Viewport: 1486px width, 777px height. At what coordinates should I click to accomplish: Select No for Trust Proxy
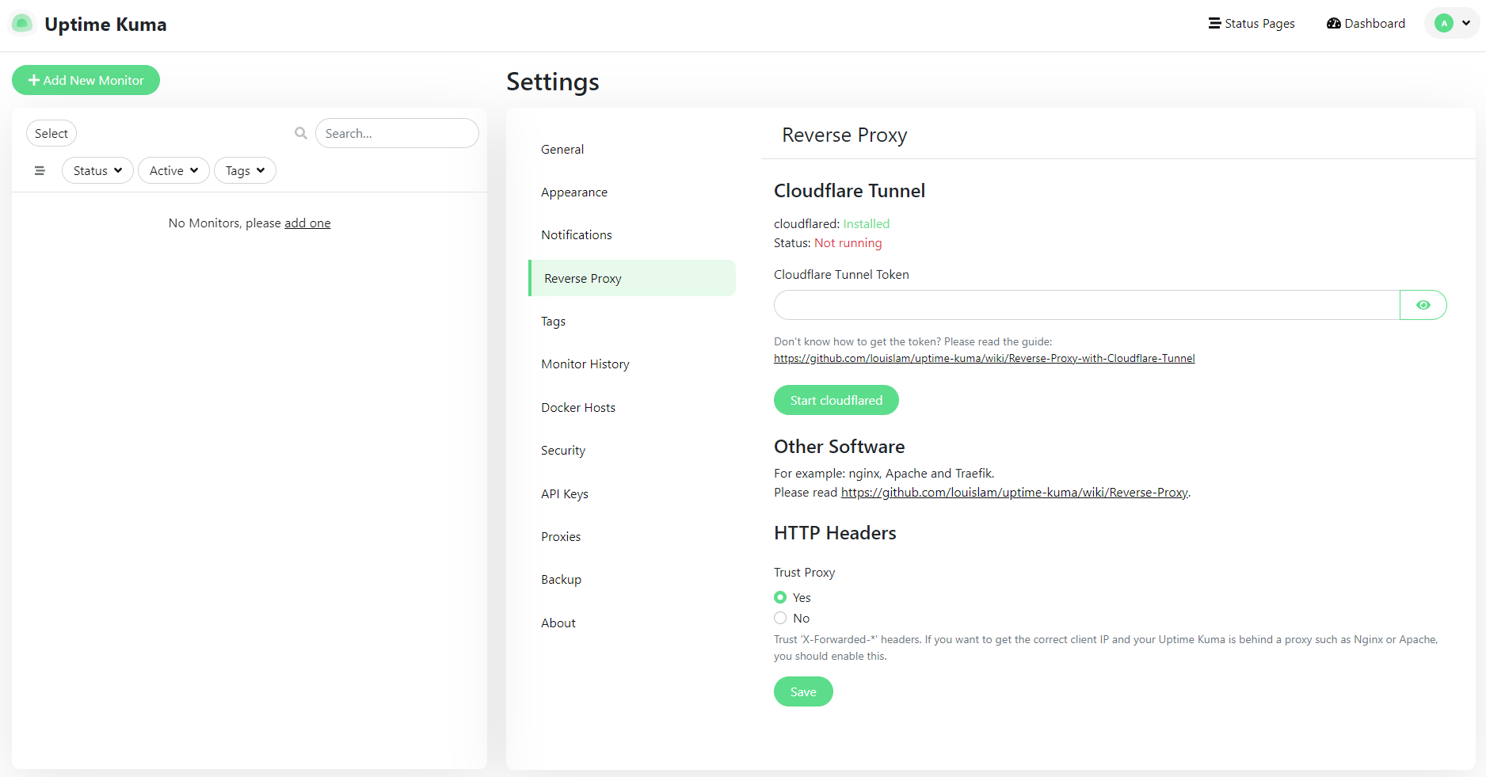point(780,618)
